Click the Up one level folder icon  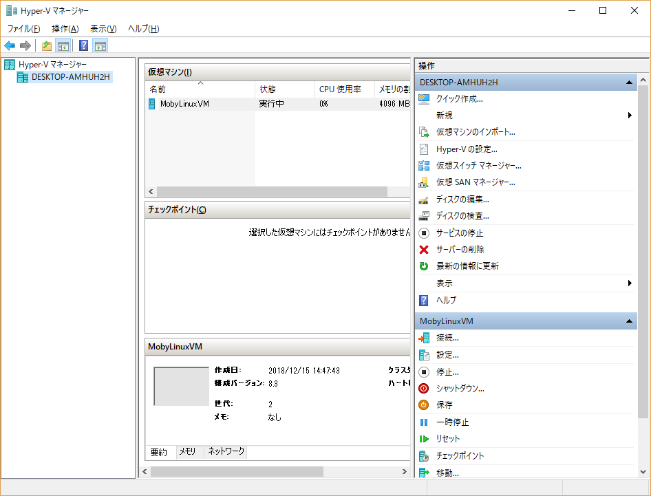pyautogui.click(x=47, y=45)
